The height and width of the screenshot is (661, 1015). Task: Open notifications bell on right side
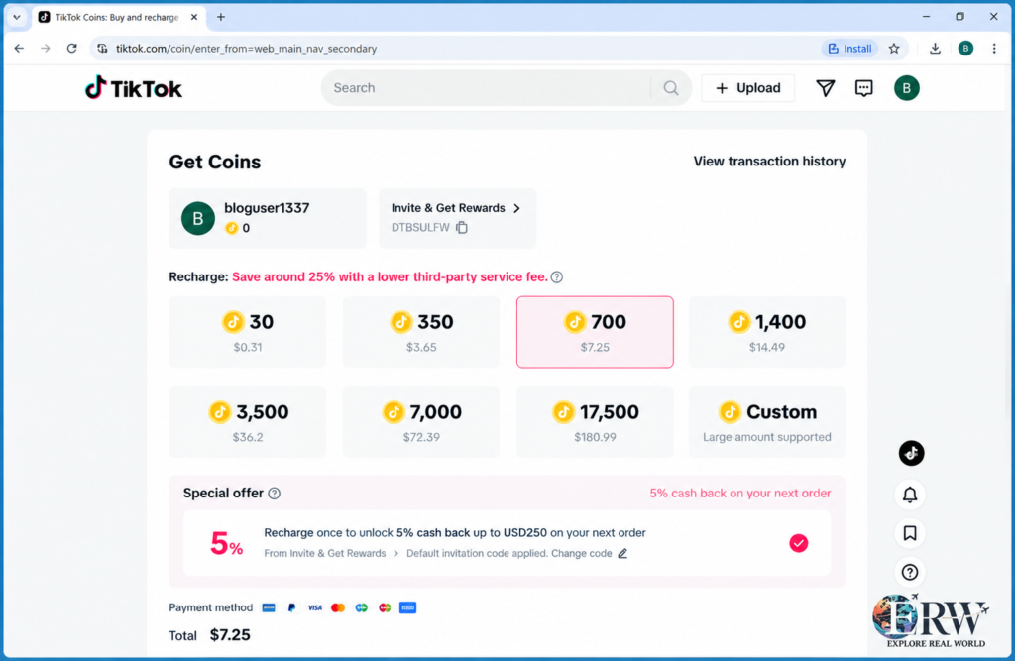910,495
